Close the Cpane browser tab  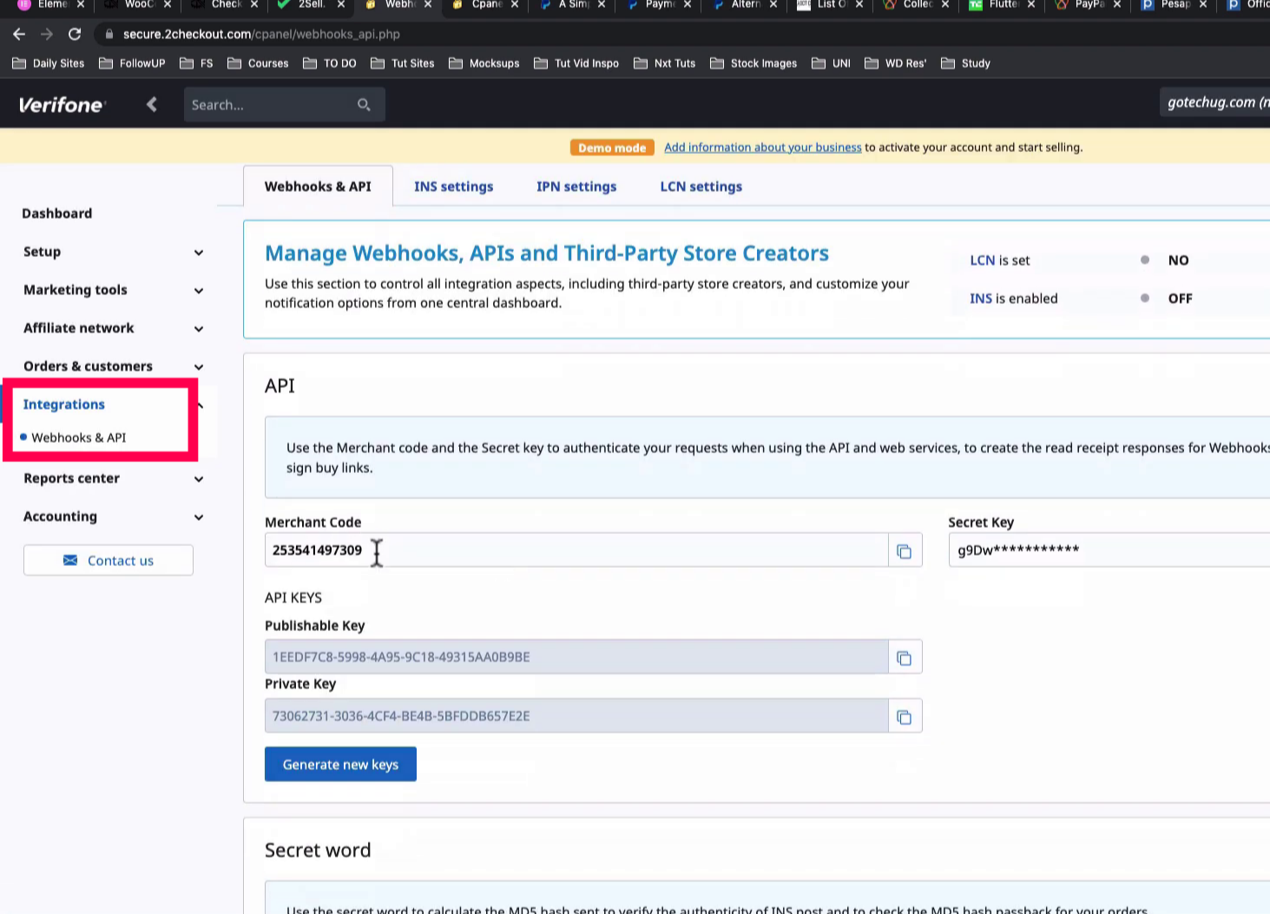point(515,4)
